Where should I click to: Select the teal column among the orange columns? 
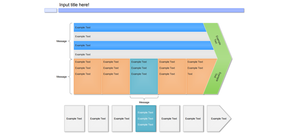pos(144,76)
